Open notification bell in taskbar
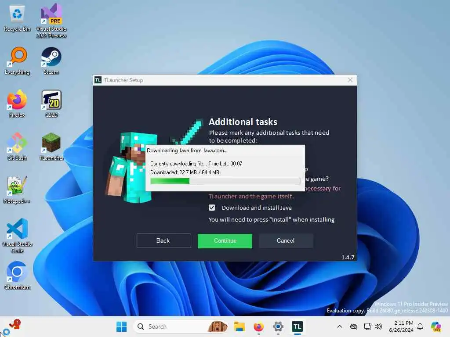The width and height of the screenshot is (450, 337). click(420, 326)
